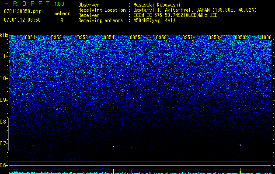Click the 'Receiving Location' label

(102, 10)
